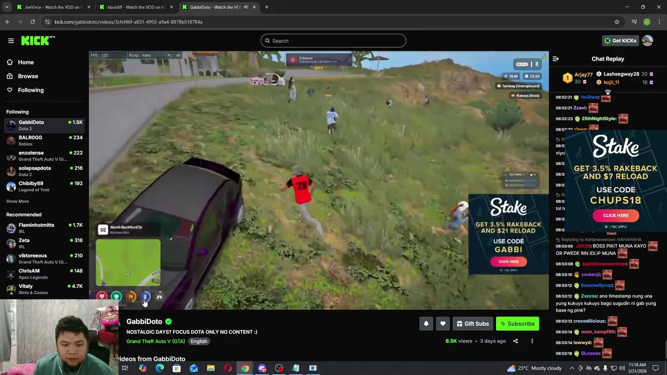Open Microsoft Edge from taskbar
Image resolution: width=667 pixels, height=375 pixels.
[x=159, y=368]
